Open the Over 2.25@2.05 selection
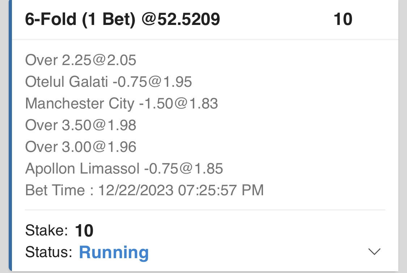407x273 pixels. pyautogui.click(x=81, y=60)
